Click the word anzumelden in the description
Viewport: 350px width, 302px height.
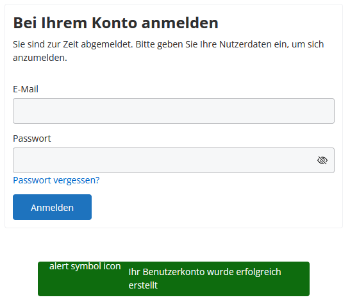coord(39,58)
